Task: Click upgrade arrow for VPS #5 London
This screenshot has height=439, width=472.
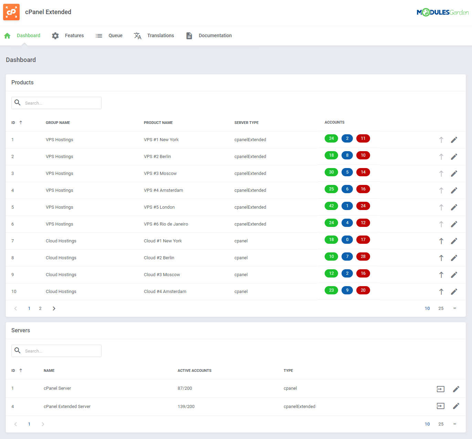Action: pos(441,207)
